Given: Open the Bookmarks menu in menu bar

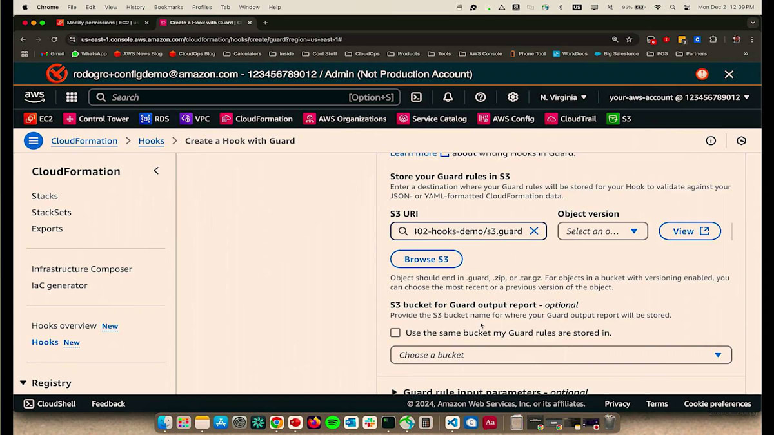Looking at the screenshot, I should (168, 7).
